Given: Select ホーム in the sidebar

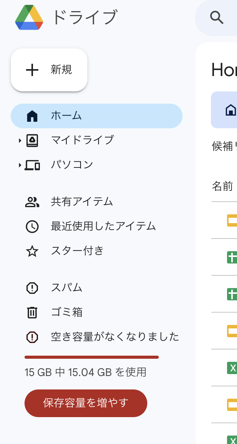Looking at the screenshot, I should [x=66, y=116].
